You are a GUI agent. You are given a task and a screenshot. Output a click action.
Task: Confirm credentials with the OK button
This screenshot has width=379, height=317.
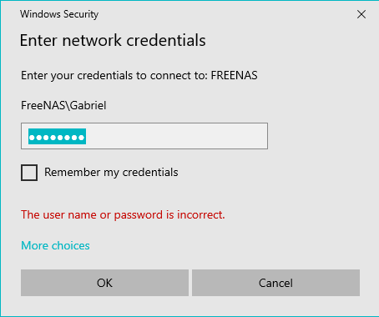coord(104,283)
